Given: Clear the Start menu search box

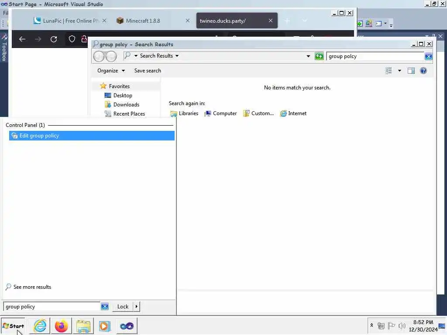Looking at the screenshot, I should (105, 307).
